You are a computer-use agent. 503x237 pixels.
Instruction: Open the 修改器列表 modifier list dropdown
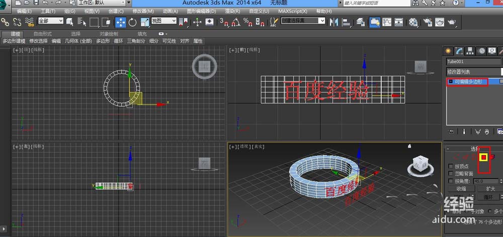[x=474, y=71]
